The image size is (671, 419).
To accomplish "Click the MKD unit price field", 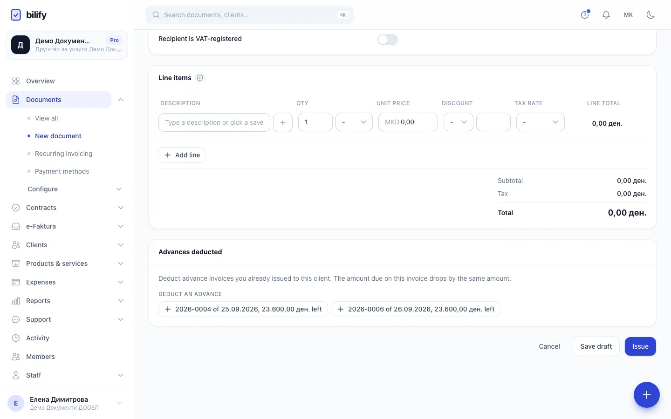I will (x=408, y=122).
